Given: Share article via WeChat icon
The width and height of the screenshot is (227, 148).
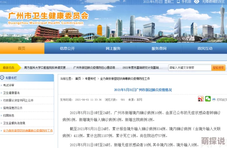Looking at the screenshot, I should point(208,99).
